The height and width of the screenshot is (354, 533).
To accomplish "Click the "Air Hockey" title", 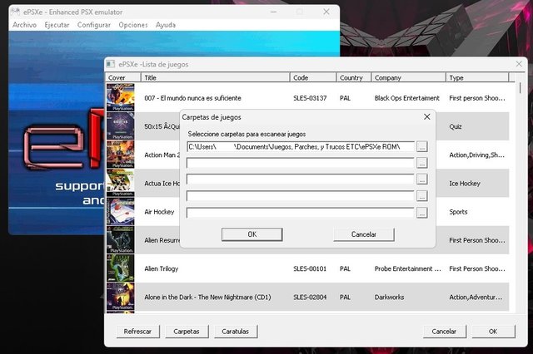I will [159, 212].
